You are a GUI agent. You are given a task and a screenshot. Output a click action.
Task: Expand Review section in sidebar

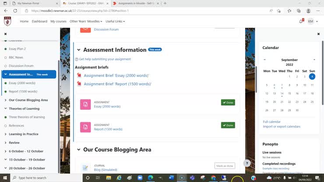(x=6, y=143)
